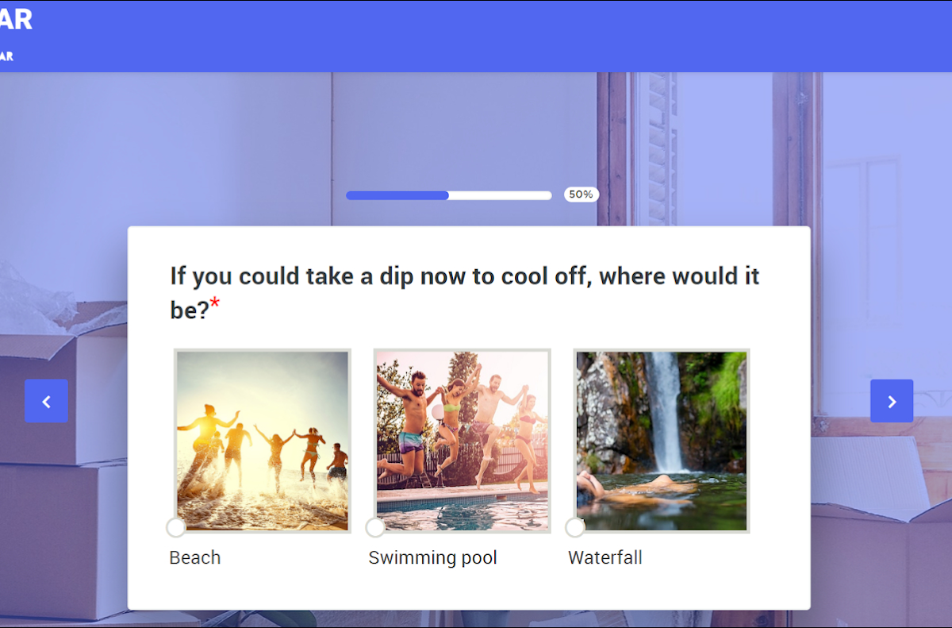The height and width of the screenshot is (628, 952).
Task: Go back with the left chevron arrow
Action: (46, 401)
